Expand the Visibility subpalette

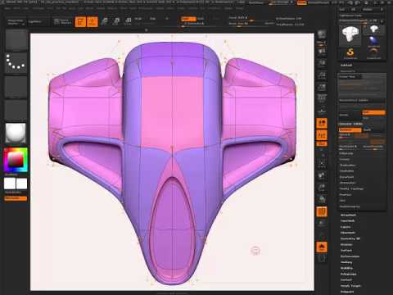point(346,268)
